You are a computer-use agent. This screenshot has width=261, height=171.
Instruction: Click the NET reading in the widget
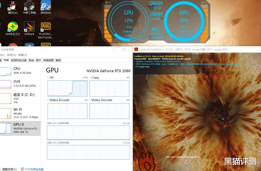[156, 33]
